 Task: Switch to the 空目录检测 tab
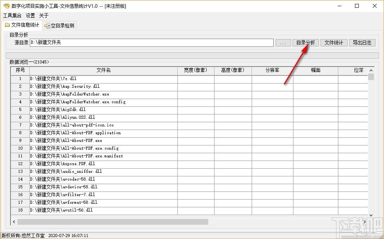tap(60, 26)
